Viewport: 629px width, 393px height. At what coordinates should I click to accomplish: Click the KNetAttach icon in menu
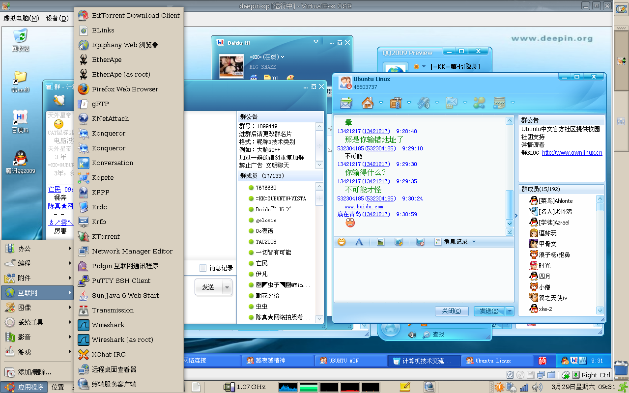pyautogui.click(x=84, y=118)
